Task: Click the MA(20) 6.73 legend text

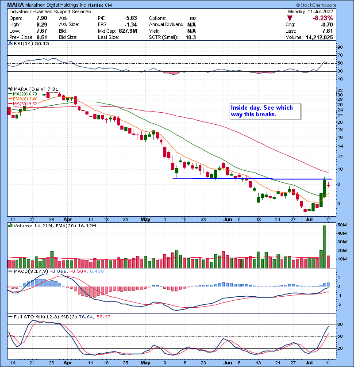Action: (25, 94)
